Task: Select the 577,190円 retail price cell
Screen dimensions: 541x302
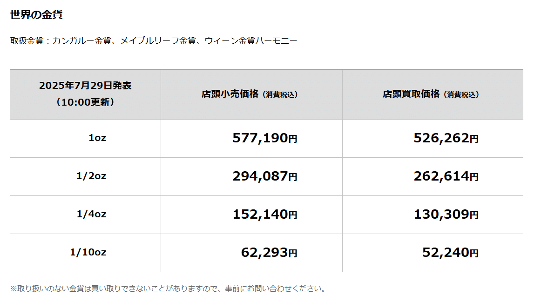Action: coord(264,138)
